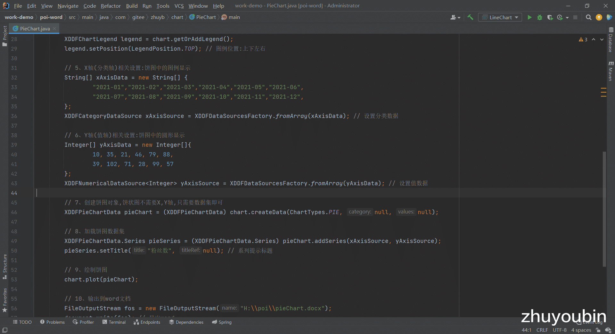Toggle the file read-only lock icon
This screenshot has height=334, width=615.
[598, 330]
